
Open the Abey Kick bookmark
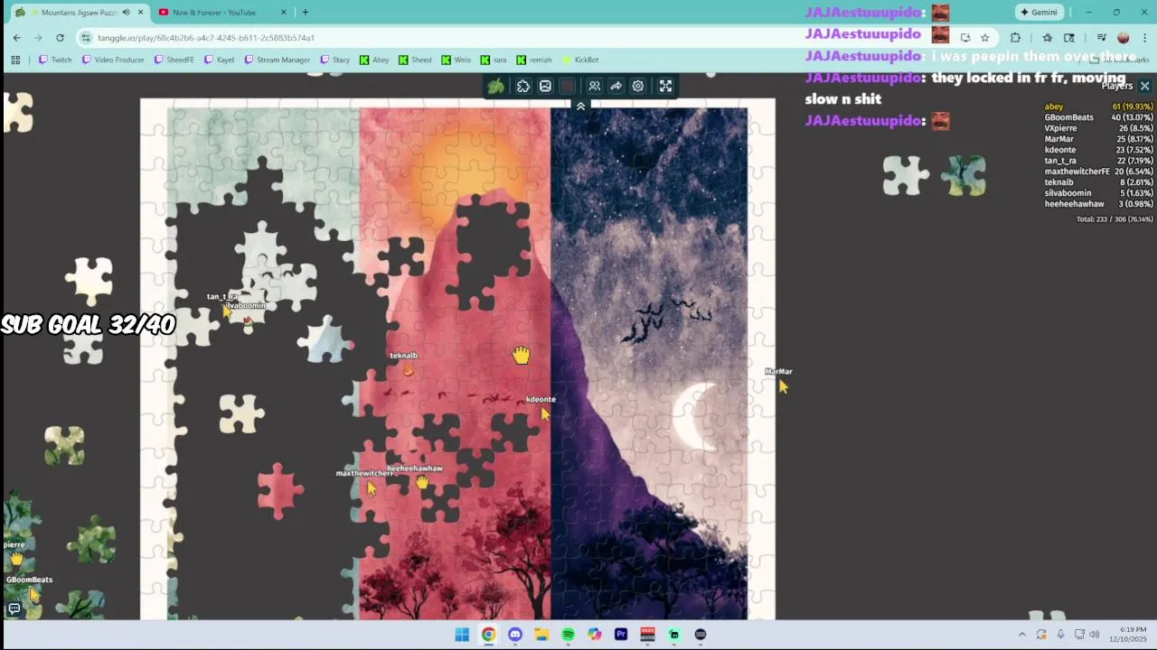[374, 60]
